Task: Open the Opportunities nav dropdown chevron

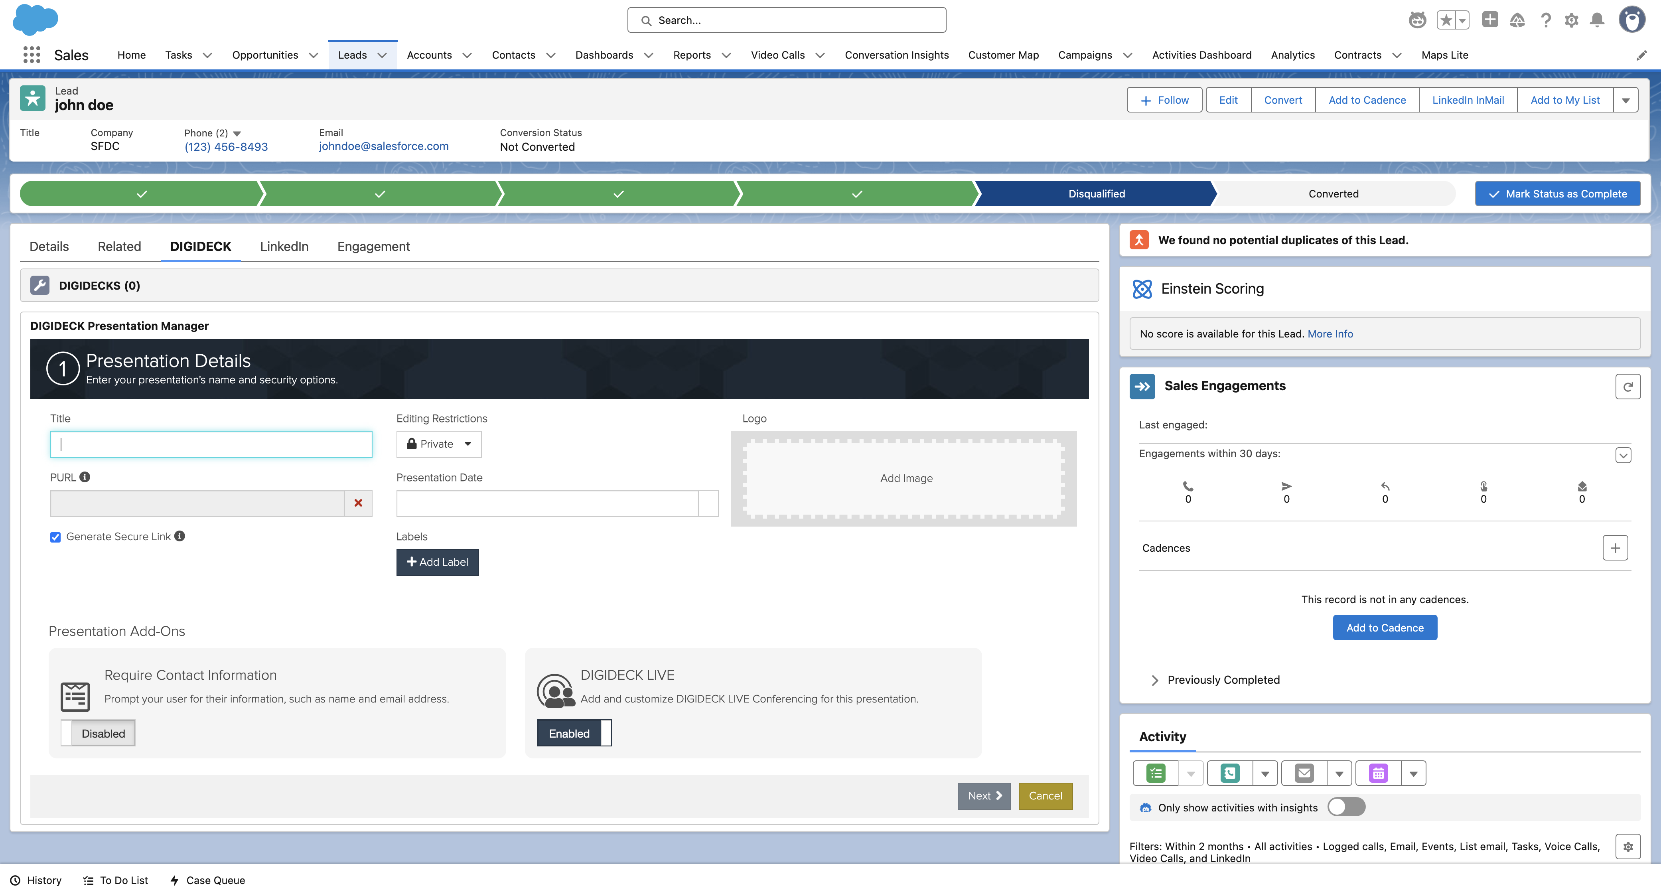Action: [x=314, y=55]
